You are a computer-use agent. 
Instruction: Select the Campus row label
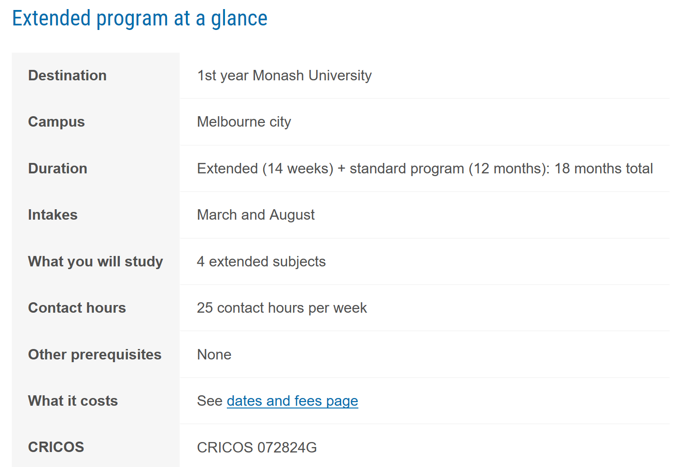coord(56,122)
